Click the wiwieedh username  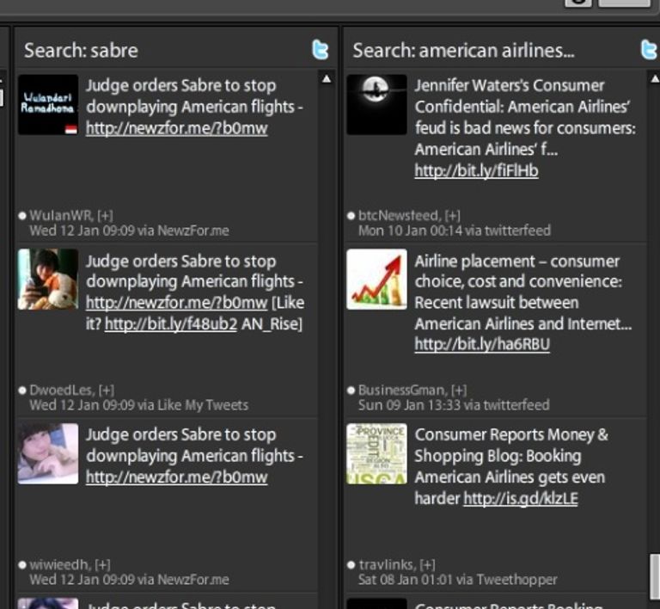coord(60,564)
